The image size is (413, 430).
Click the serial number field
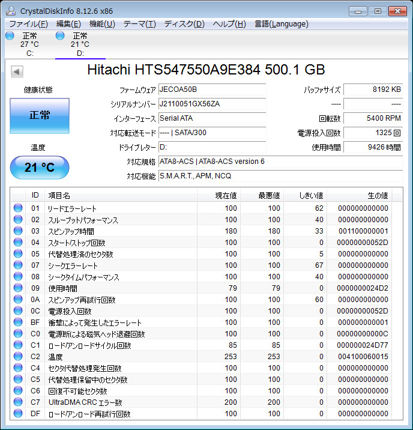212,104
